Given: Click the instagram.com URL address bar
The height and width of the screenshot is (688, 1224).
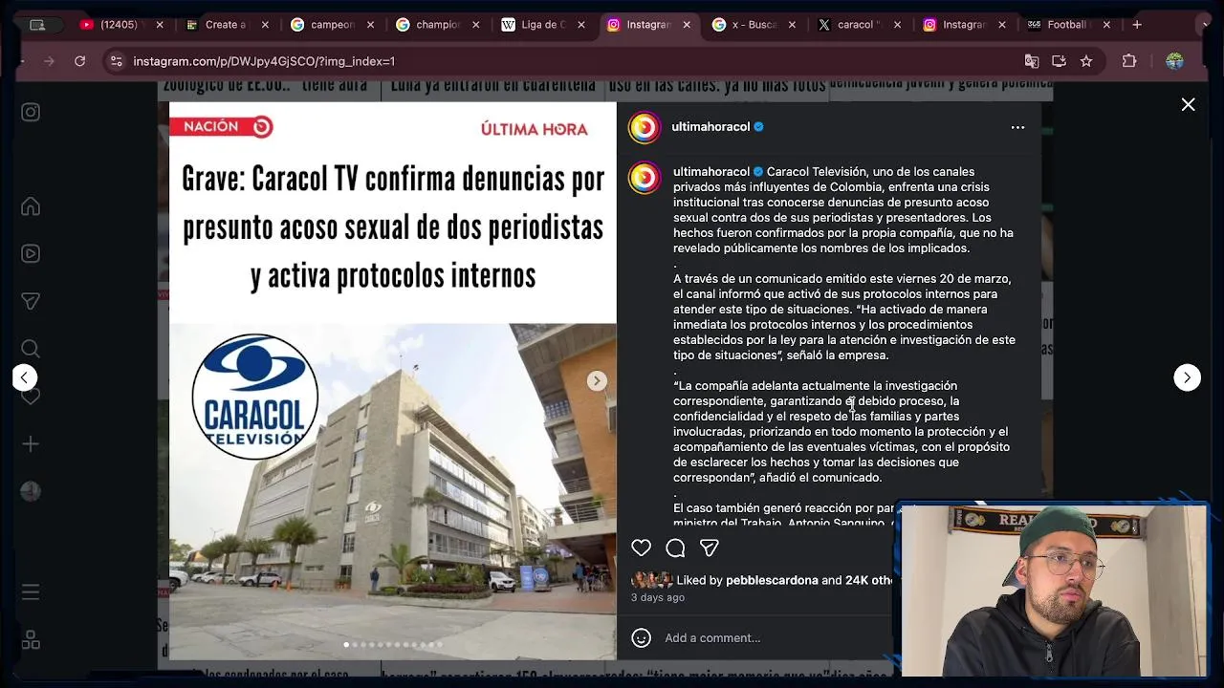Looking at the screenshot, I should coord(574,61).
